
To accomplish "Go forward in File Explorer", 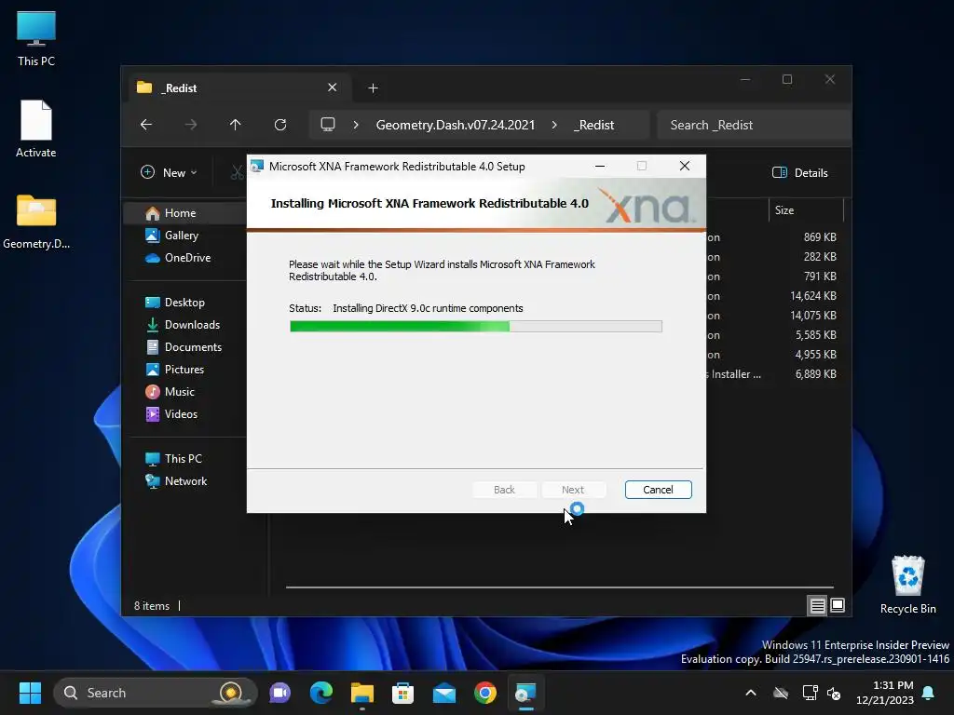I will coord(191,125).
